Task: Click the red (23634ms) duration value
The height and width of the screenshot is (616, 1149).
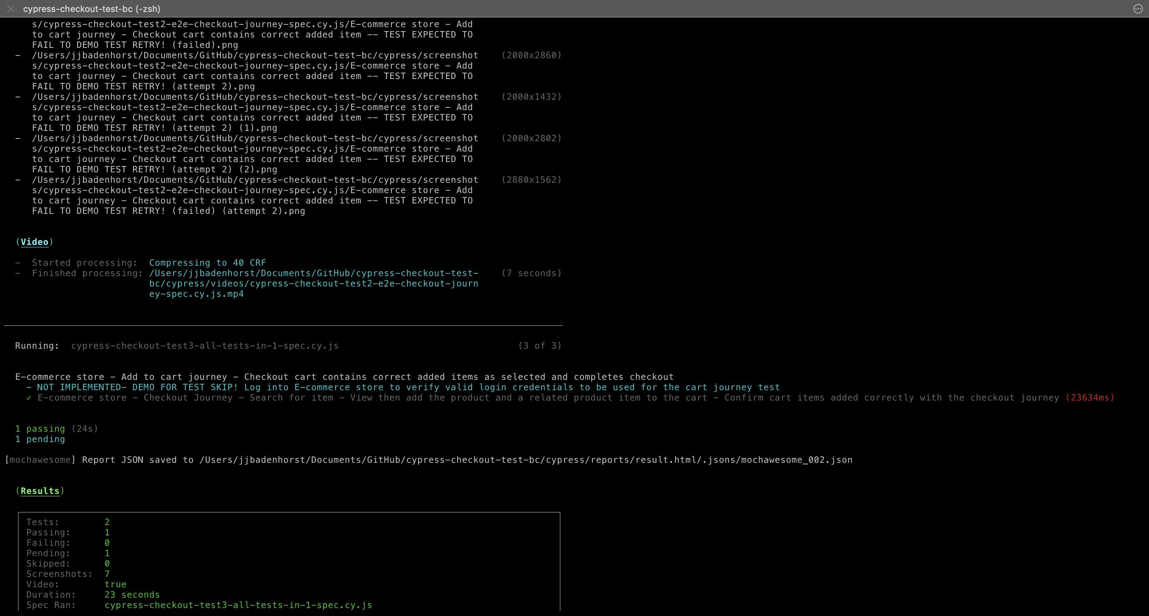Action: 1090,397
